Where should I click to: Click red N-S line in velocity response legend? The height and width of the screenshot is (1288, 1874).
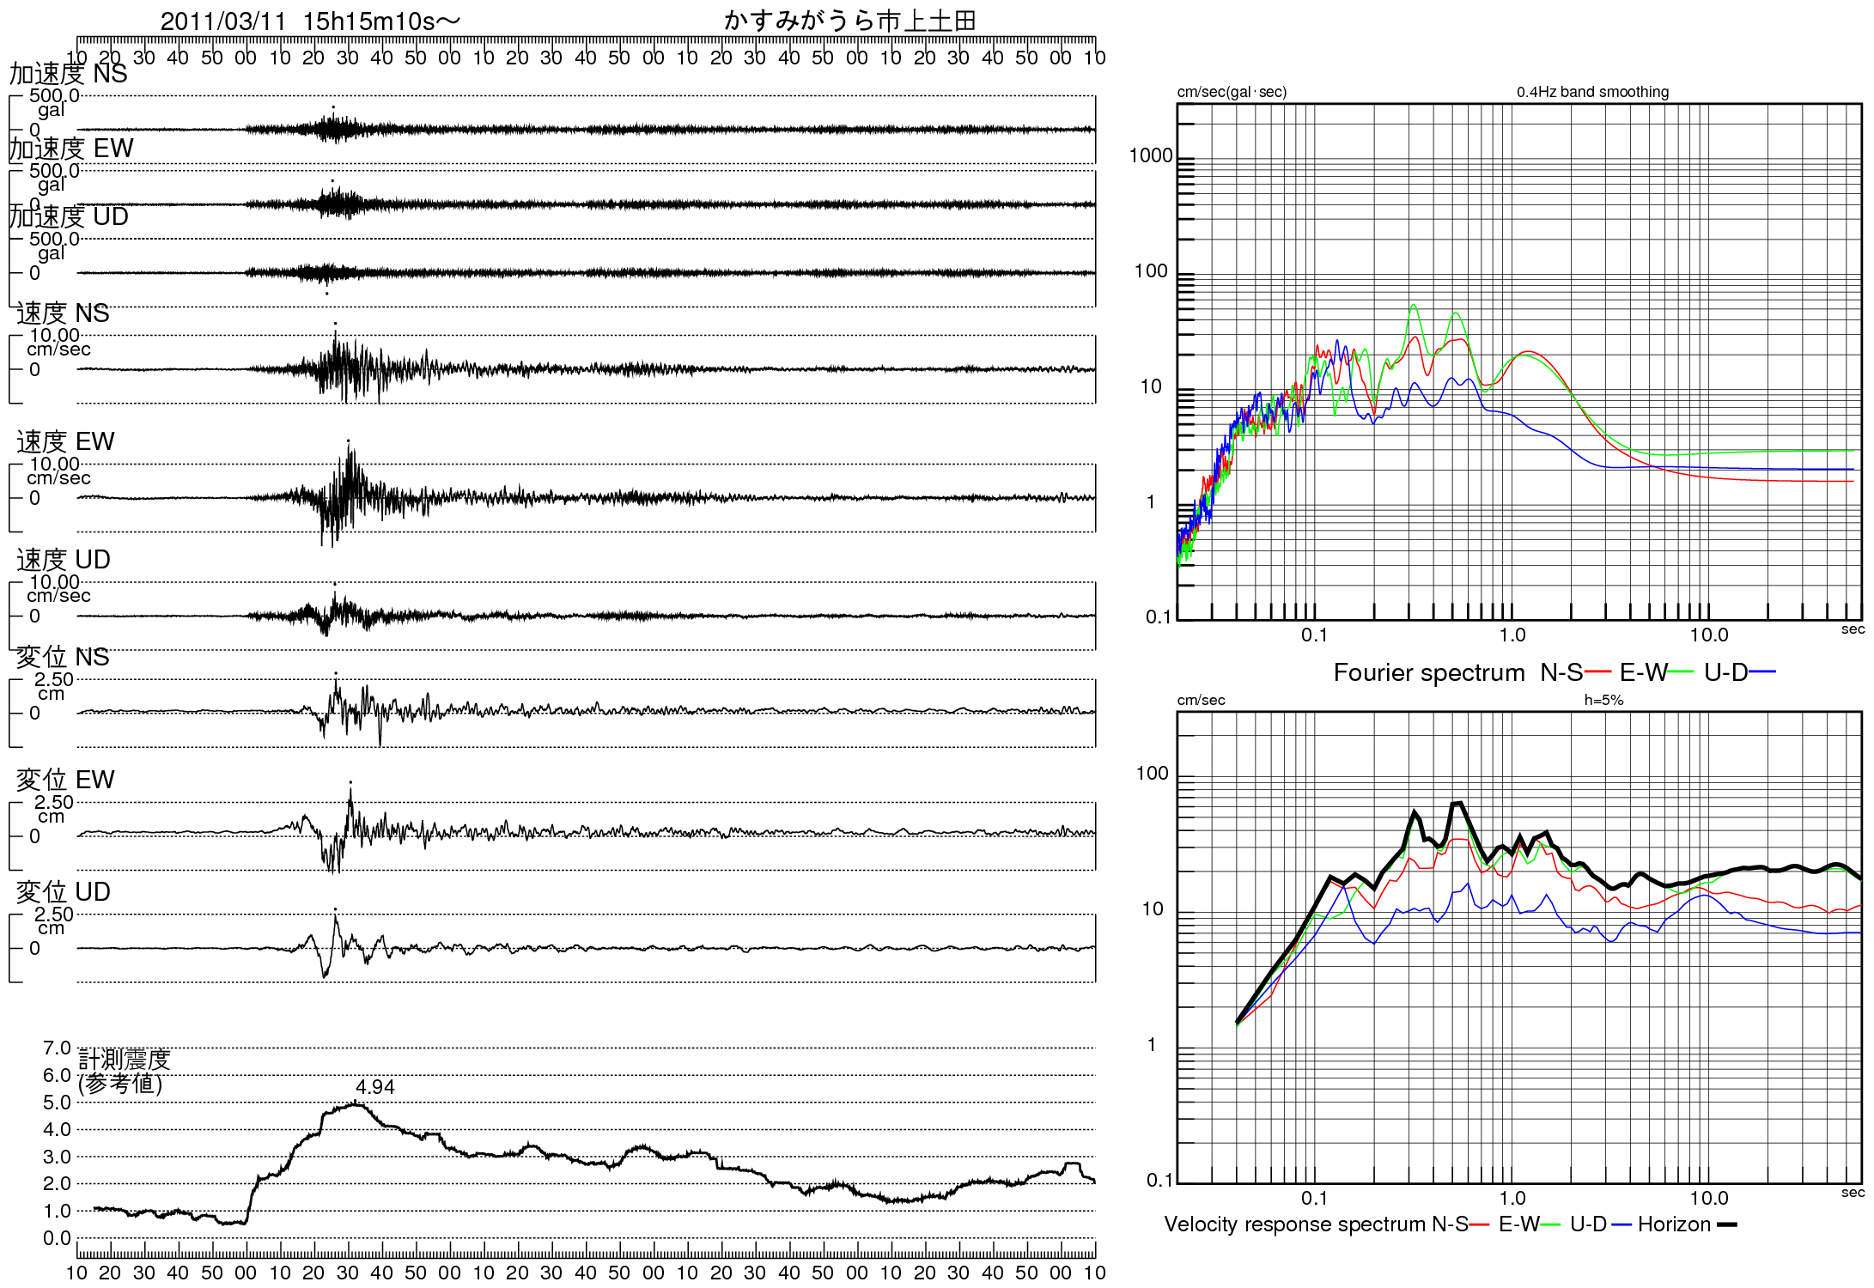pos(1479,1224)
